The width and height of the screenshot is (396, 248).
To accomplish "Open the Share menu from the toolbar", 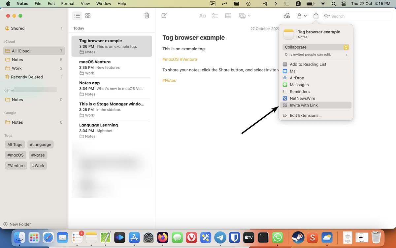I will 316,16.
